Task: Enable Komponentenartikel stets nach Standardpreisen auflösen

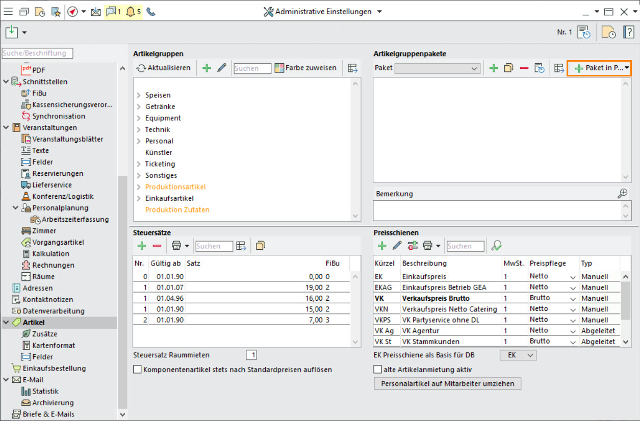Action: click(x=137, y=370)
